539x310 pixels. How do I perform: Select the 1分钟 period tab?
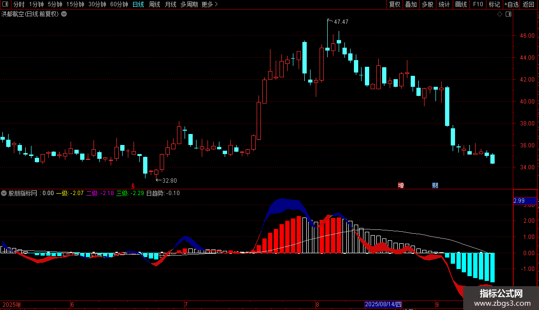(x=36, y=4)
